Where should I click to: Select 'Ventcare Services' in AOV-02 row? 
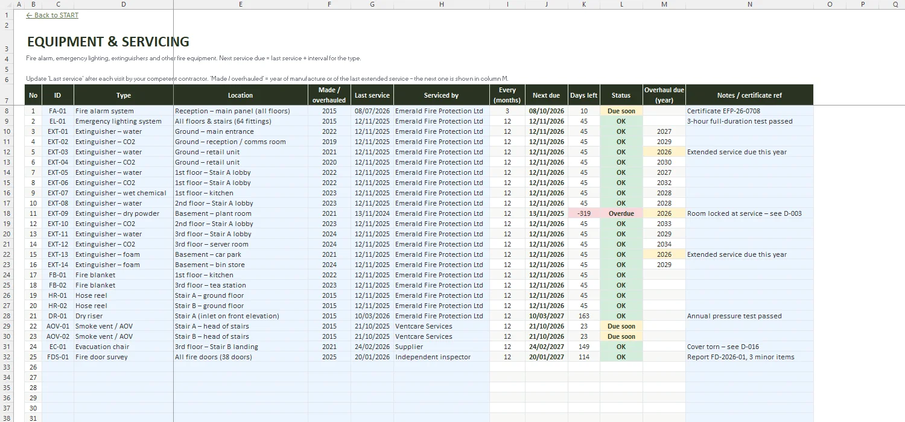click(441, 336)
